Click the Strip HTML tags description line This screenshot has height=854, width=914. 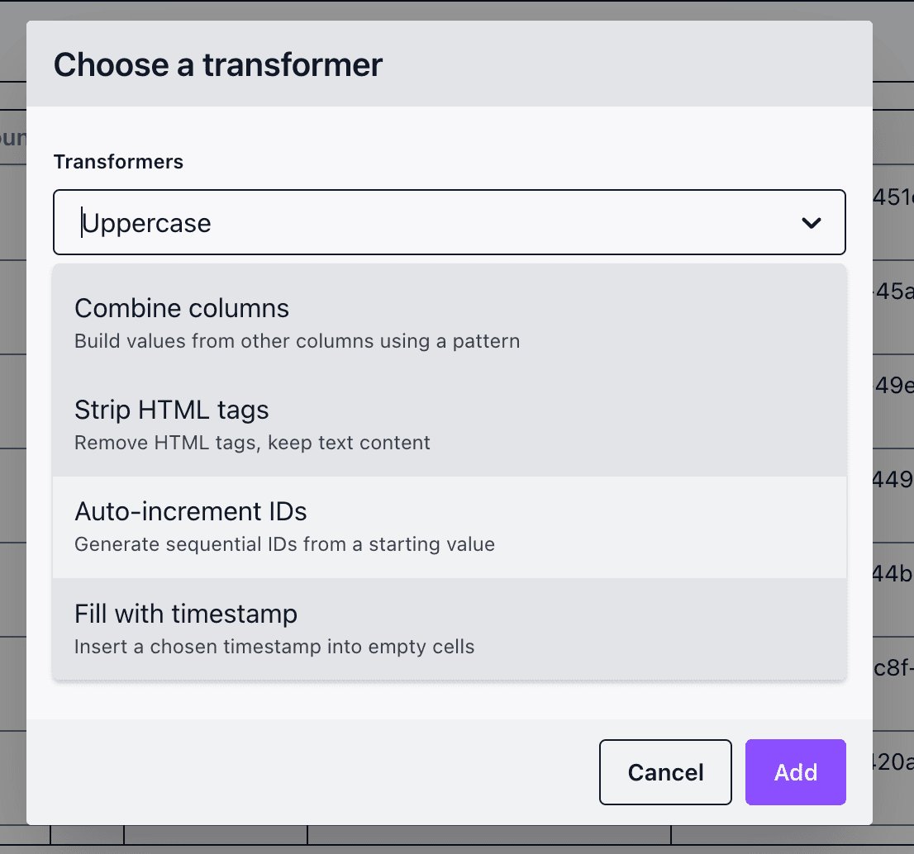pyautogui.click(x=252, y=443)
